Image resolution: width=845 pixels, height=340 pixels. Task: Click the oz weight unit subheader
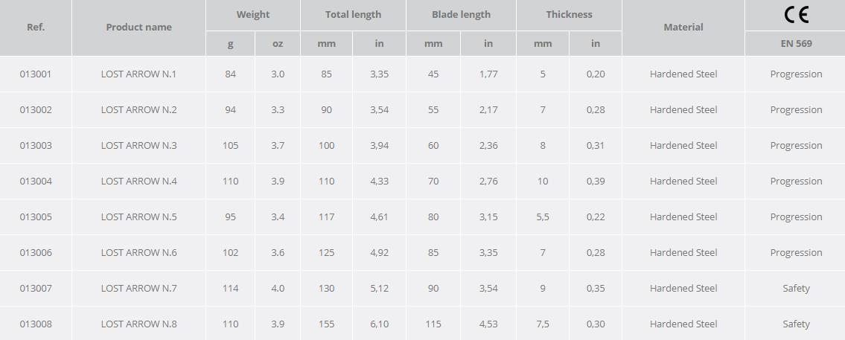point(278,44)
